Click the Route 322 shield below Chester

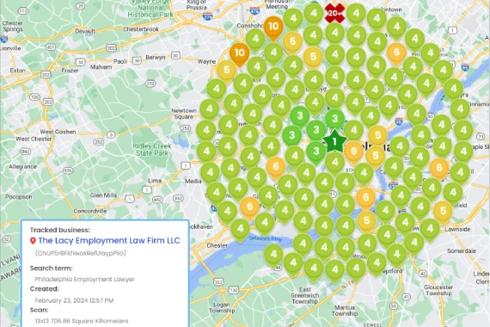[218, 282]
